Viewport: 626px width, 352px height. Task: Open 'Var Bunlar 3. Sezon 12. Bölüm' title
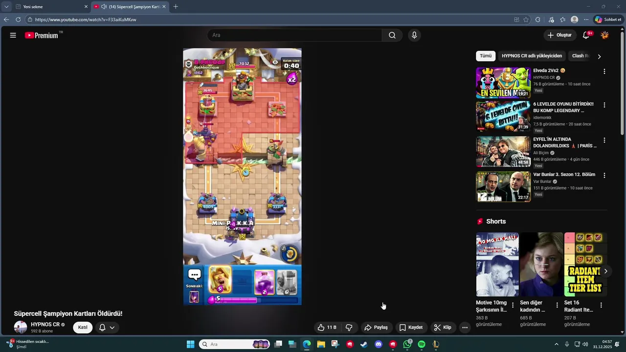tap(564, 175)
